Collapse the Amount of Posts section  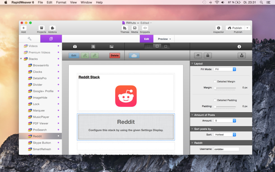point(192,115)
